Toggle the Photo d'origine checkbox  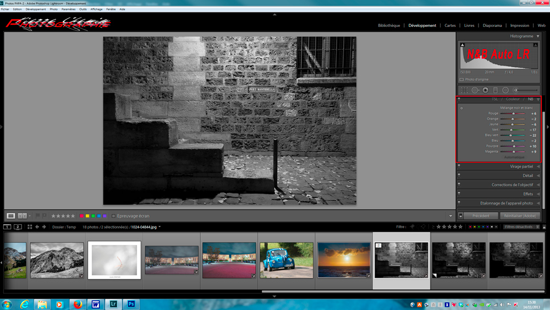(461, 80)
